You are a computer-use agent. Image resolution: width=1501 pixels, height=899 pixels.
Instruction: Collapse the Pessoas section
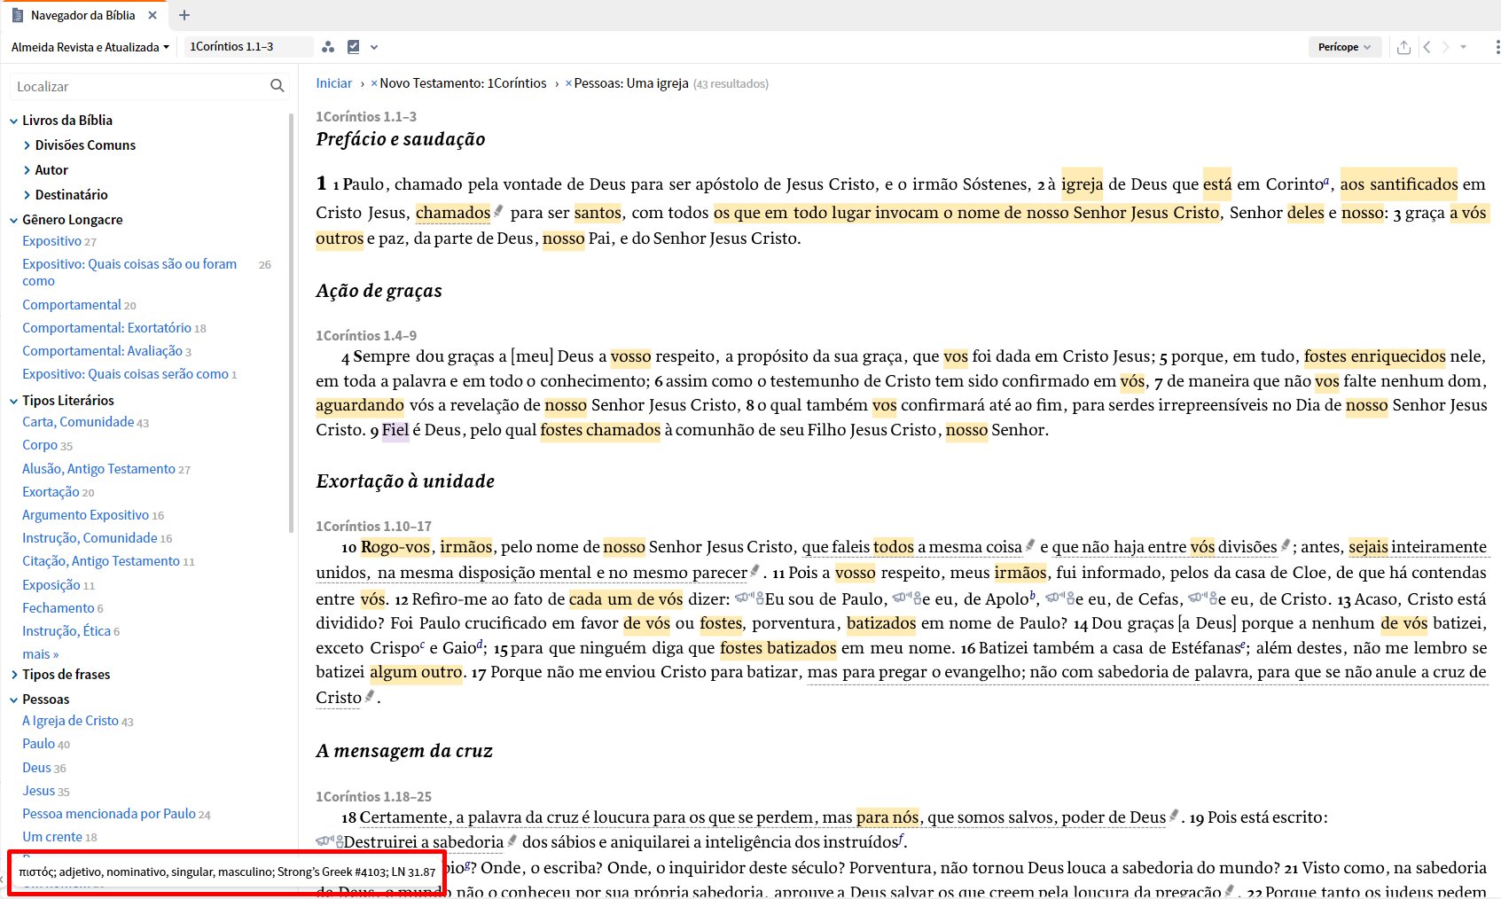[14, 700]
